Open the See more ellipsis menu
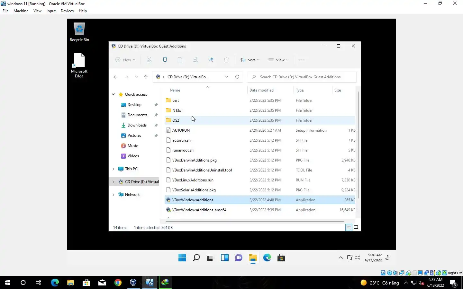Viewport: 463px width, 289px height. point(302,60)
